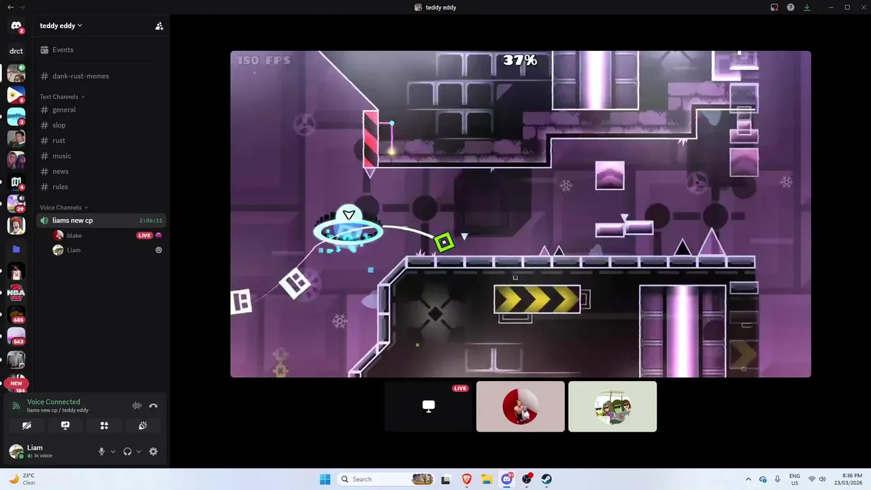This screenshot has width=871, height=490.
Task: Open server with 563 unread badge
Action: coord(16,336)
